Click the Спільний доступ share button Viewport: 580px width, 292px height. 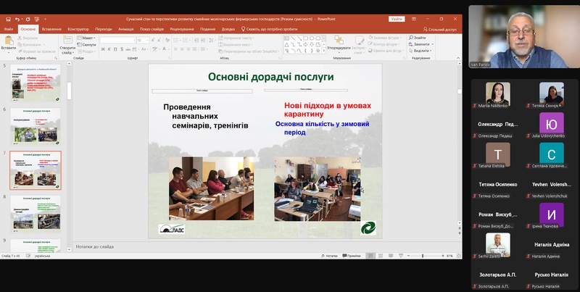point(441,29)
